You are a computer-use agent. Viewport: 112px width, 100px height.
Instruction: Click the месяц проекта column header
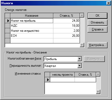click(62, 75)
